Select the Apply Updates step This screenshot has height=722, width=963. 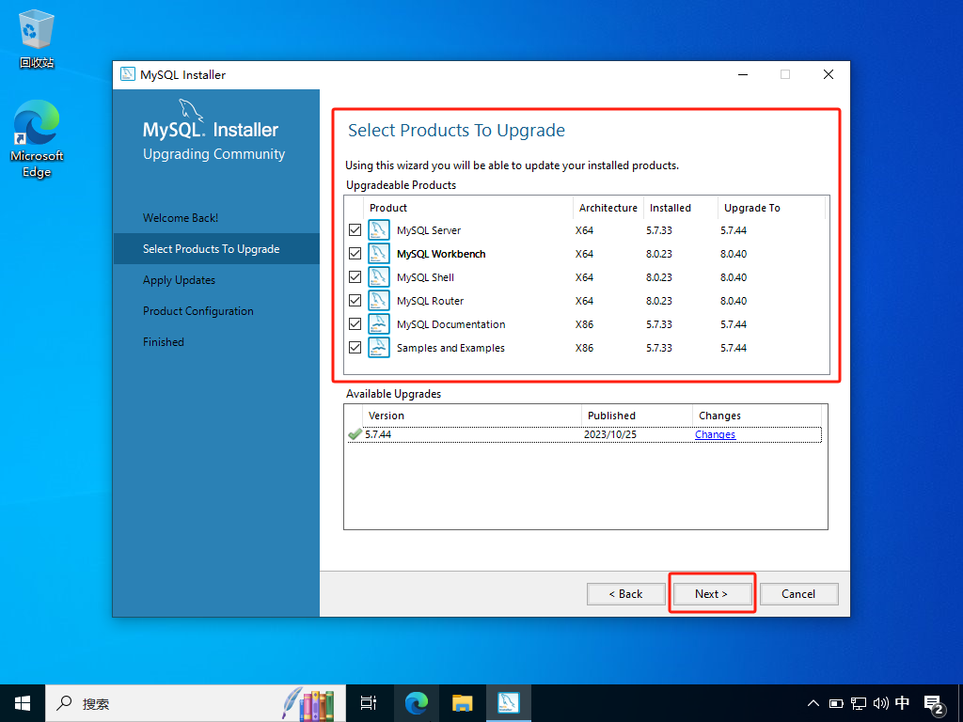(x=179, y=280)
